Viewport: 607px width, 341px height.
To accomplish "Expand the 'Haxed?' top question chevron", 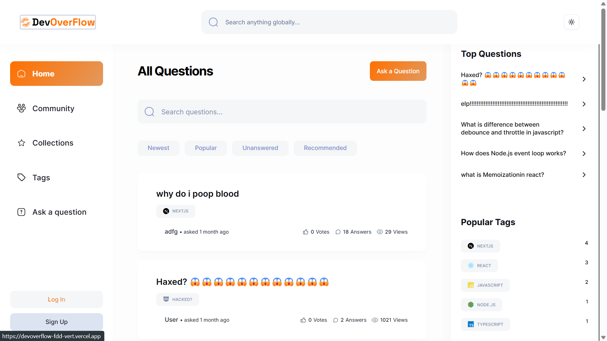I will point(584,79).
